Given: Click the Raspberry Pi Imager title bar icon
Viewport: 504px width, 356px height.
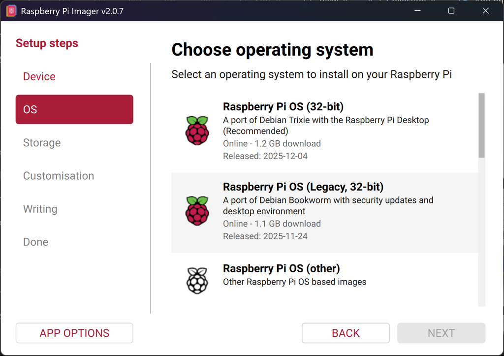Looking at the screenshot, I should pyautogui.click(x=11, y=11).
